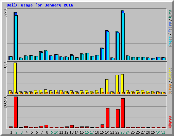Click the day 22 yellow visits bar
Screen dimensions: 174x136
117,84
